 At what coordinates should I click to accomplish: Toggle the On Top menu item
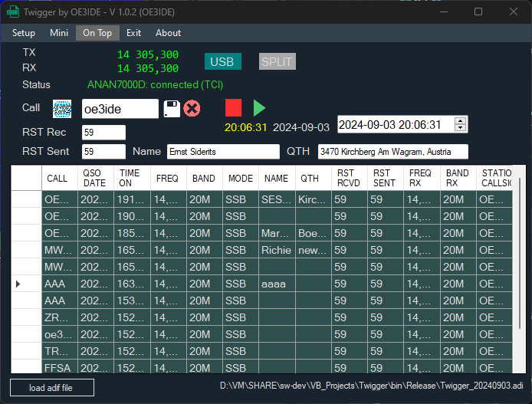click(x=97, y=33)
